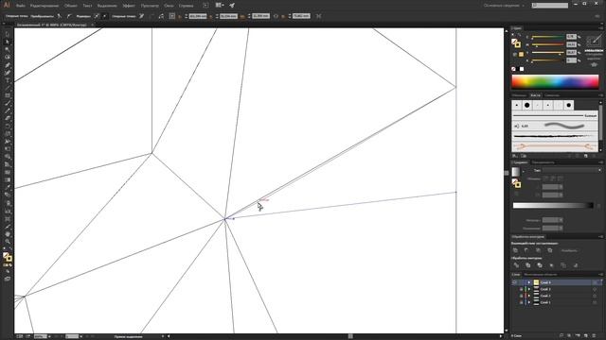Expand layer Слой 2 contents
This screenshot has height=340, width=606.
(x=529, y=296)
